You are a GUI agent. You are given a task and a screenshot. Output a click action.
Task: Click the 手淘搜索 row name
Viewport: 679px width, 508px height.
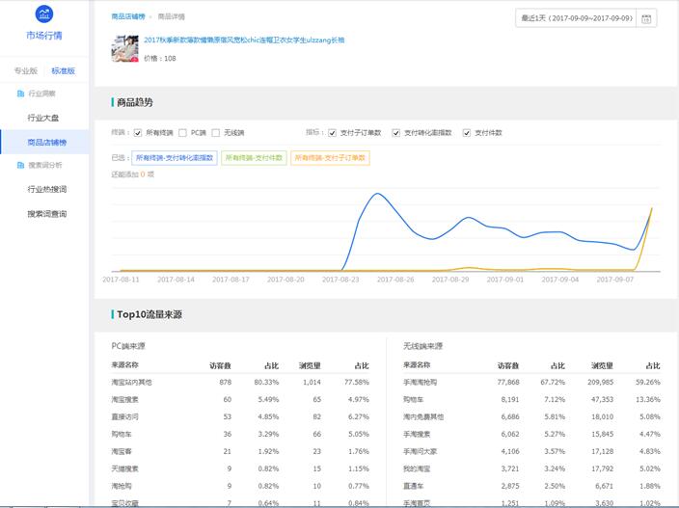(417, 434)
